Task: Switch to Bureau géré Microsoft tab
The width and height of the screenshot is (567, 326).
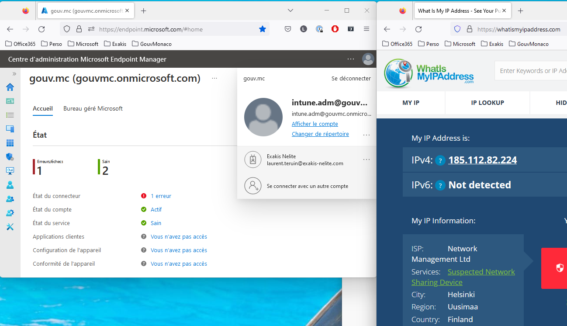Action: coord(93,108)
